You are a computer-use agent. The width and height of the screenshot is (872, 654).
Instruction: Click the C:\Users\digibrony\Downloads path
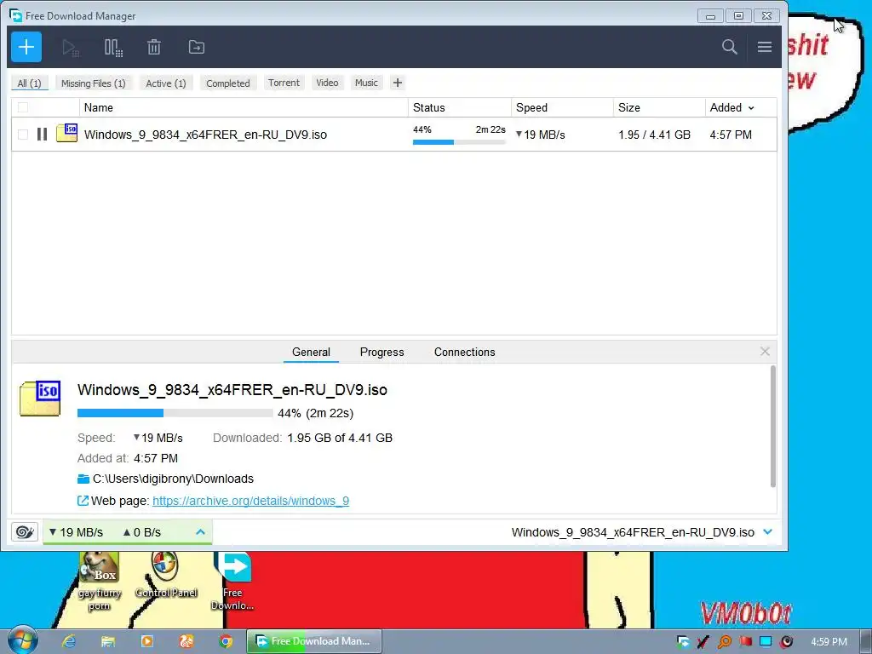(173, 479)
